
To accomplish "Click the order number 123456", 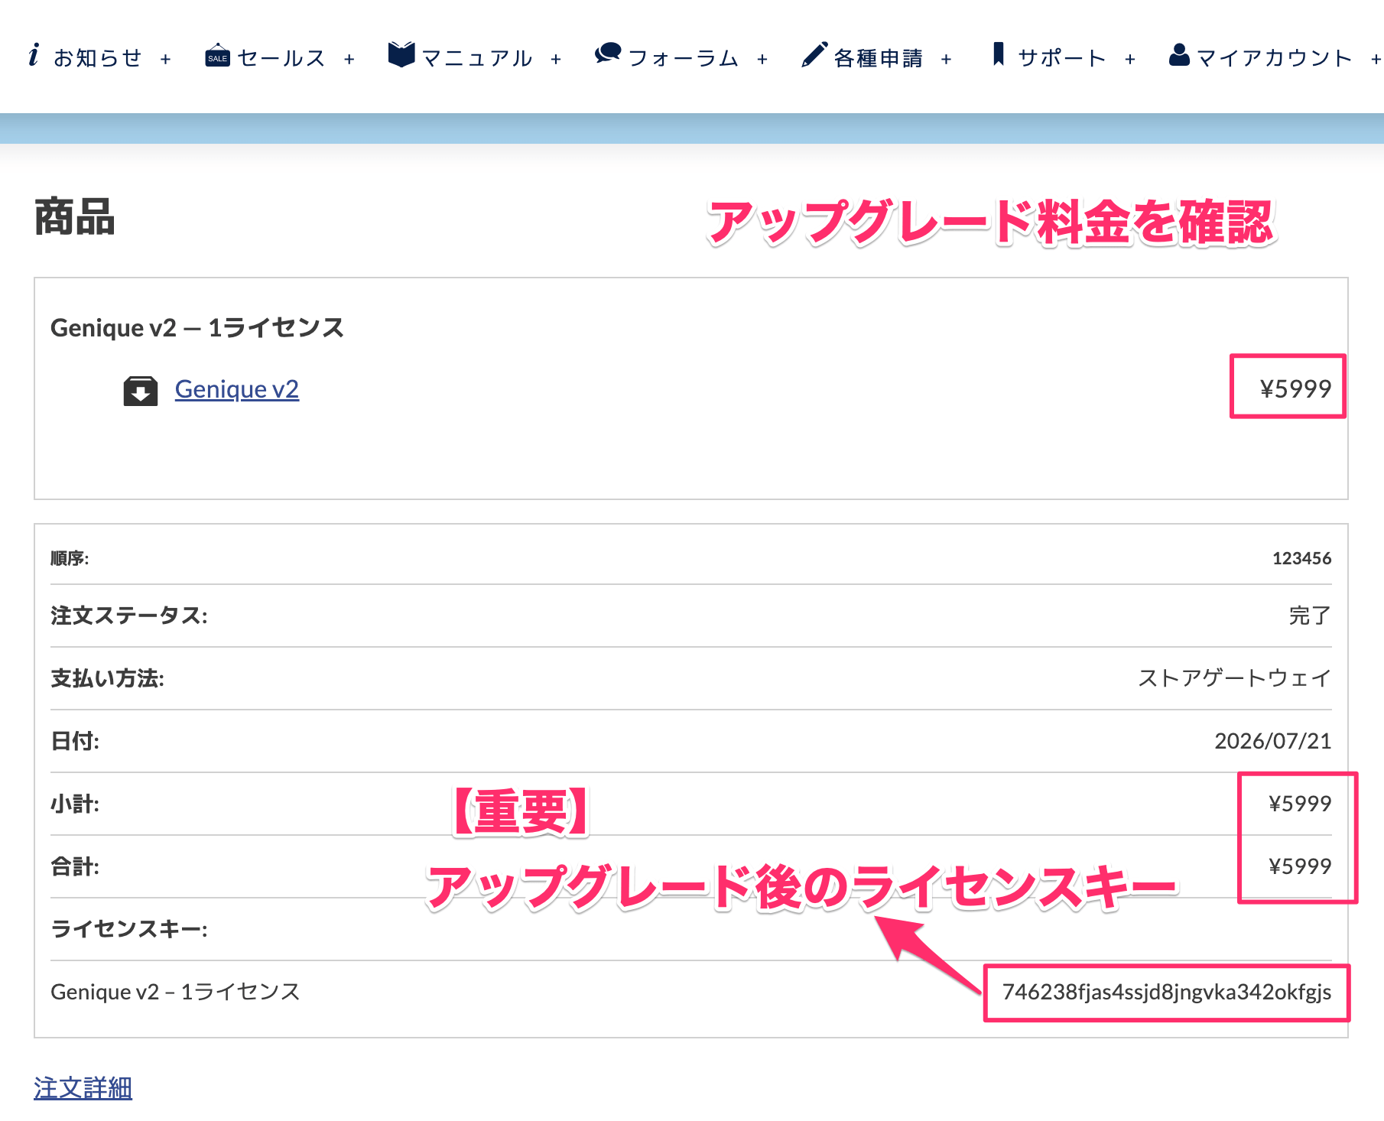I will [x=1301, y=558].
